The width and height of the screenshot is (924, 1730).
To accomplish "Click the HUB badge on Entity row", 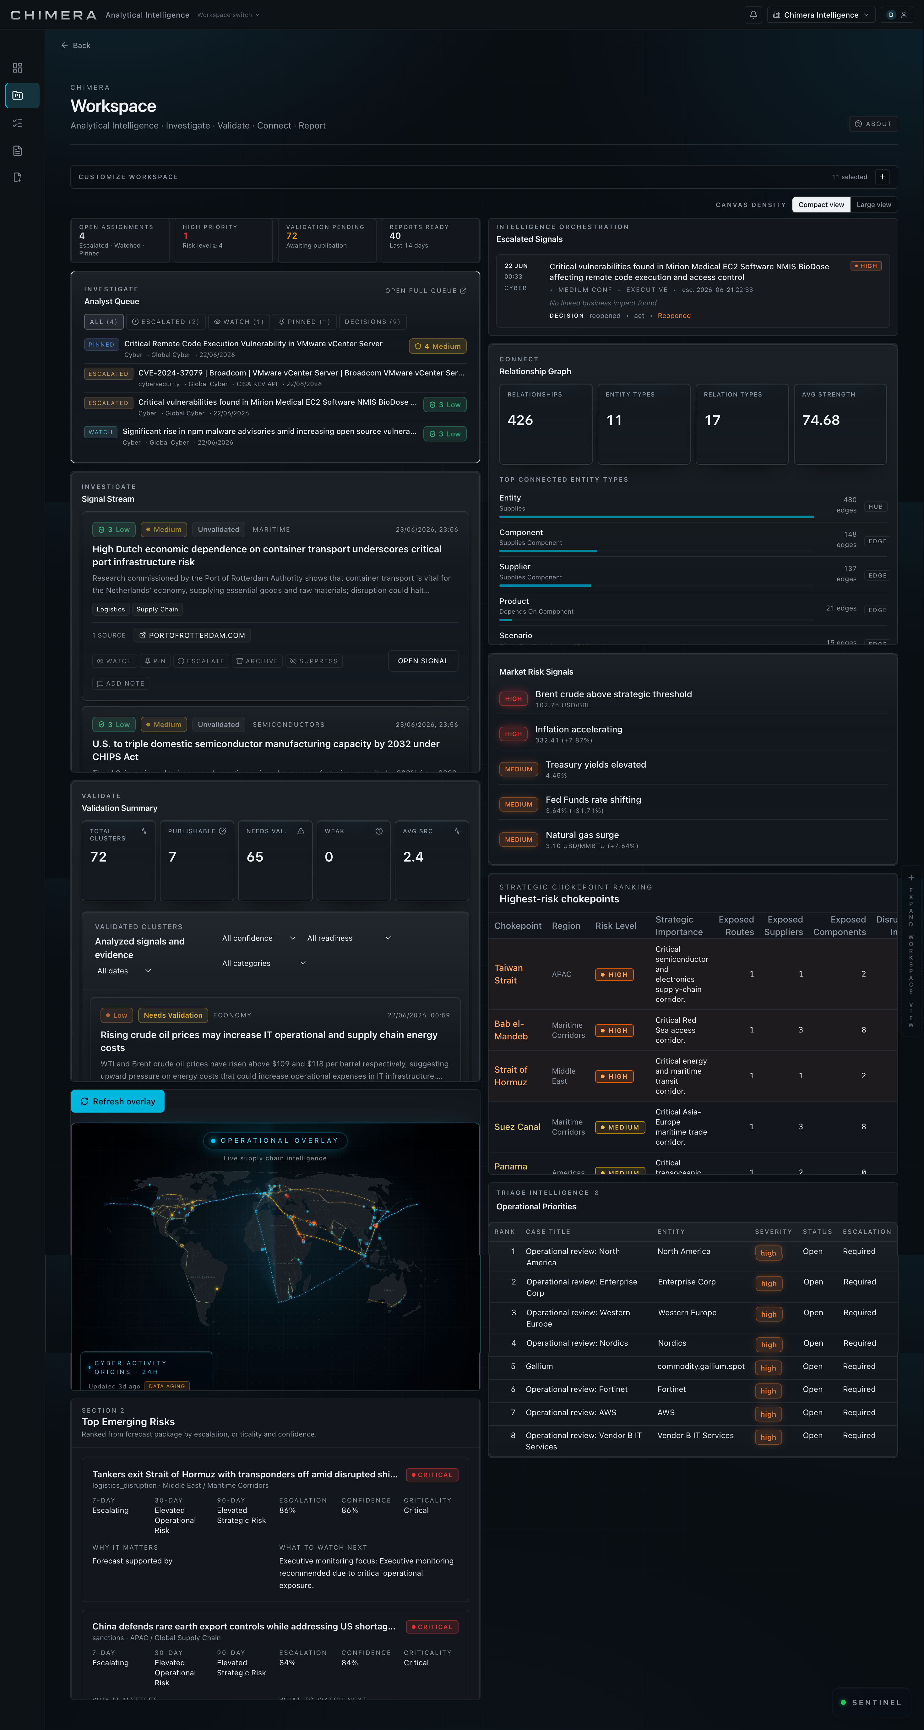I will (x=876, y=507).
